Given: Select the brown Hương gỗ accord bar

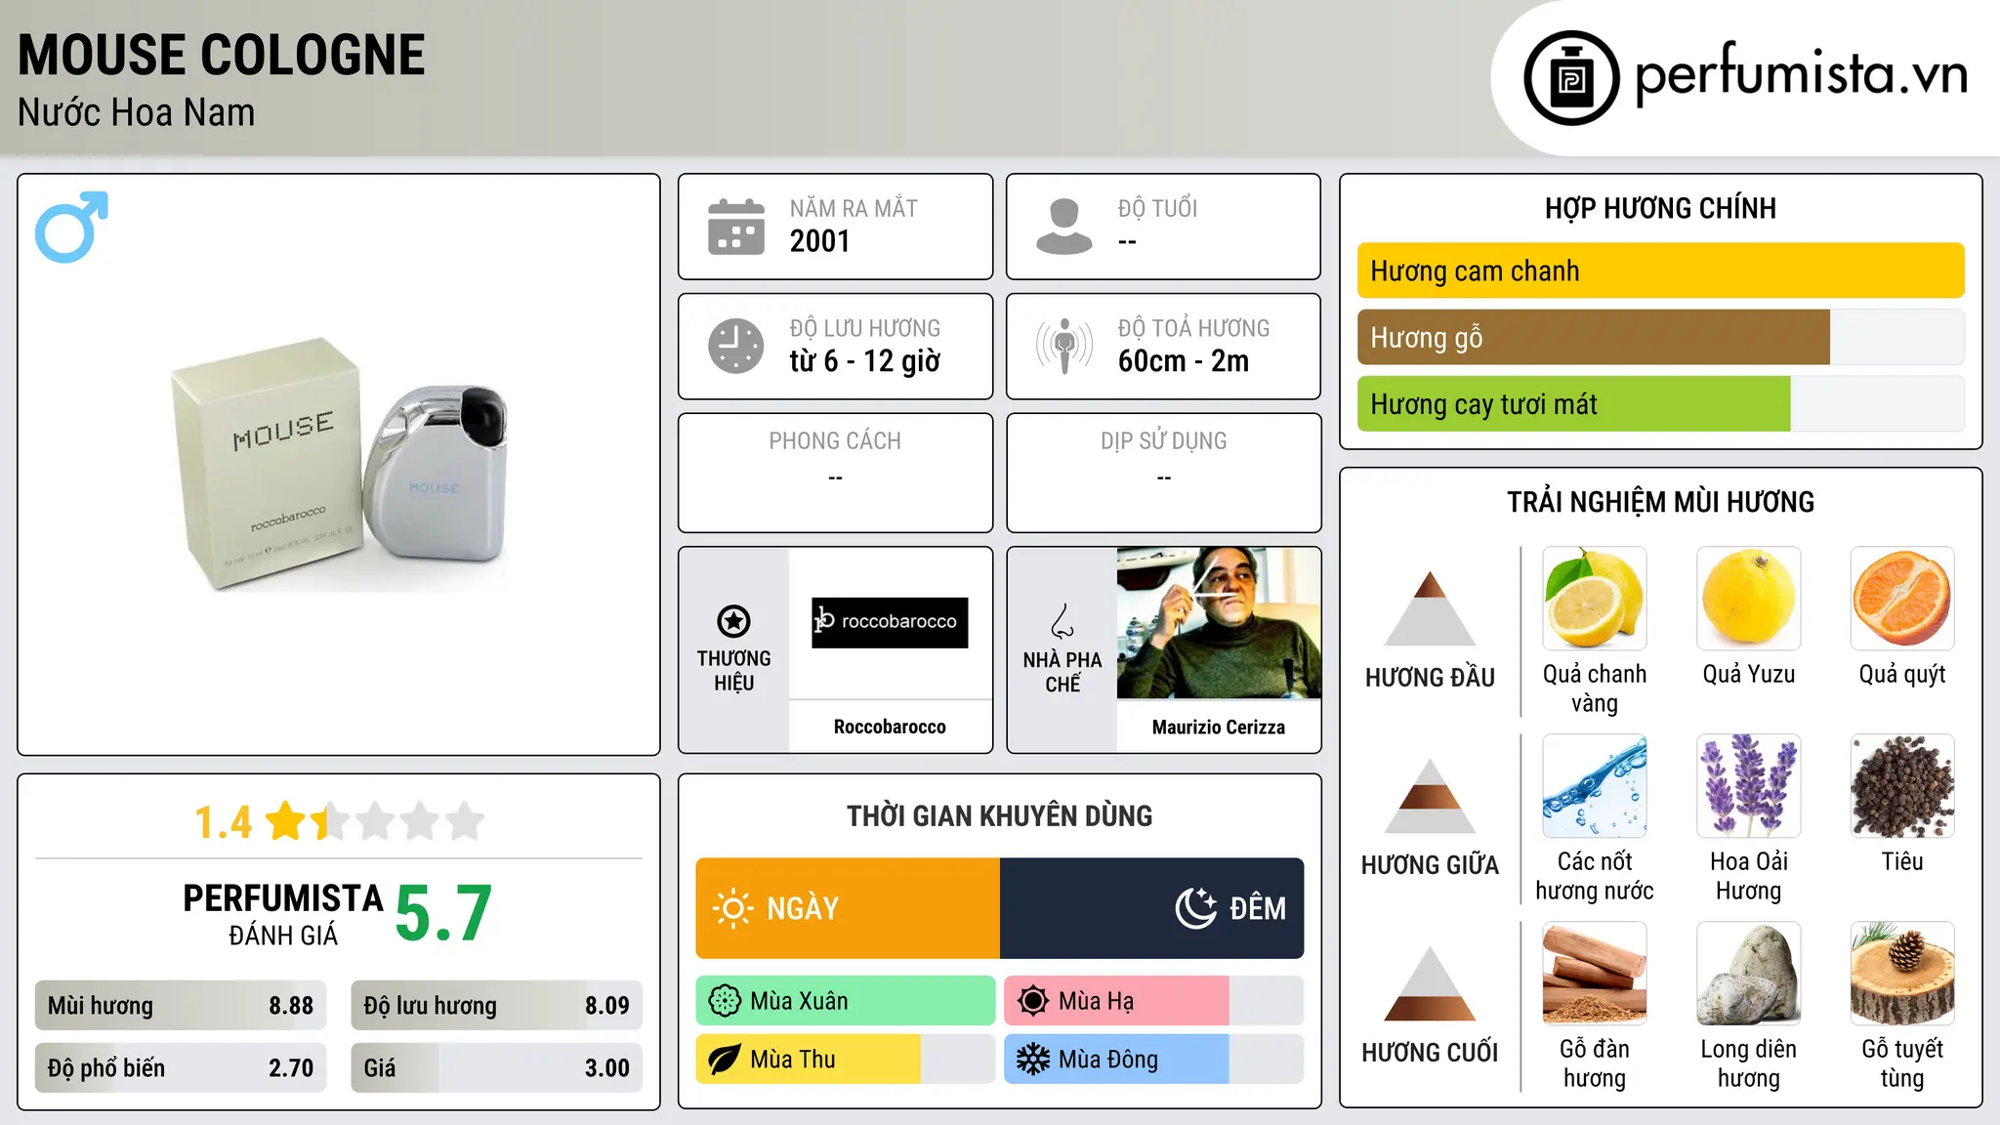Looking at the screenshot, I should [x=1660, y=338].
